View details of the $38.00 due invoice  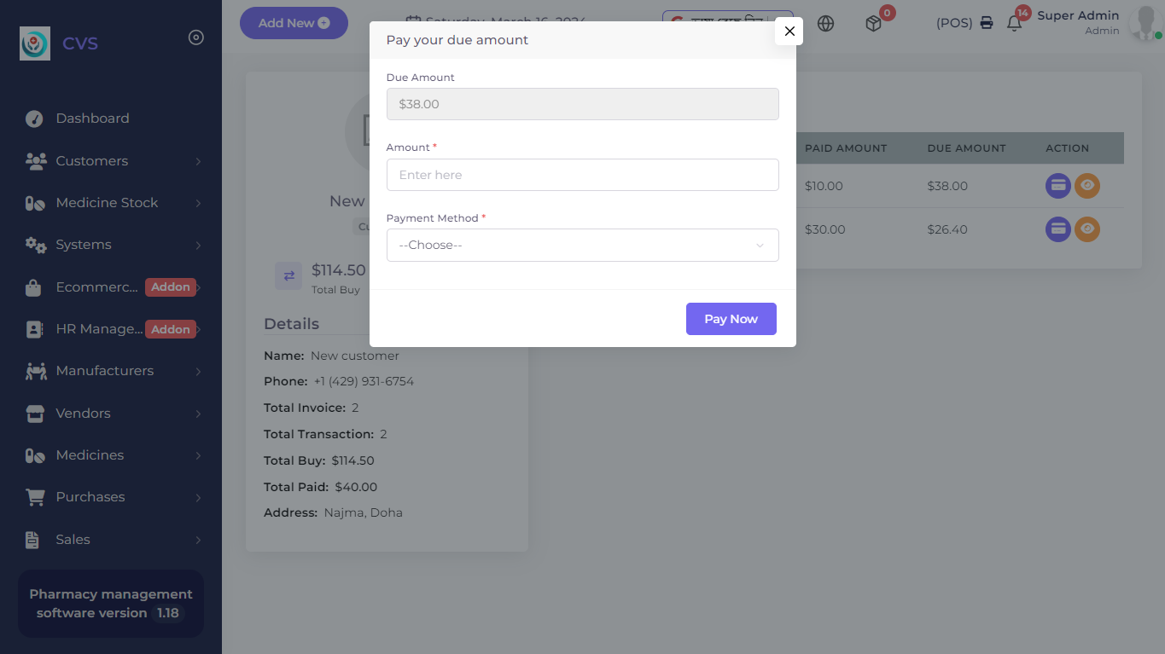(1087, 186)
